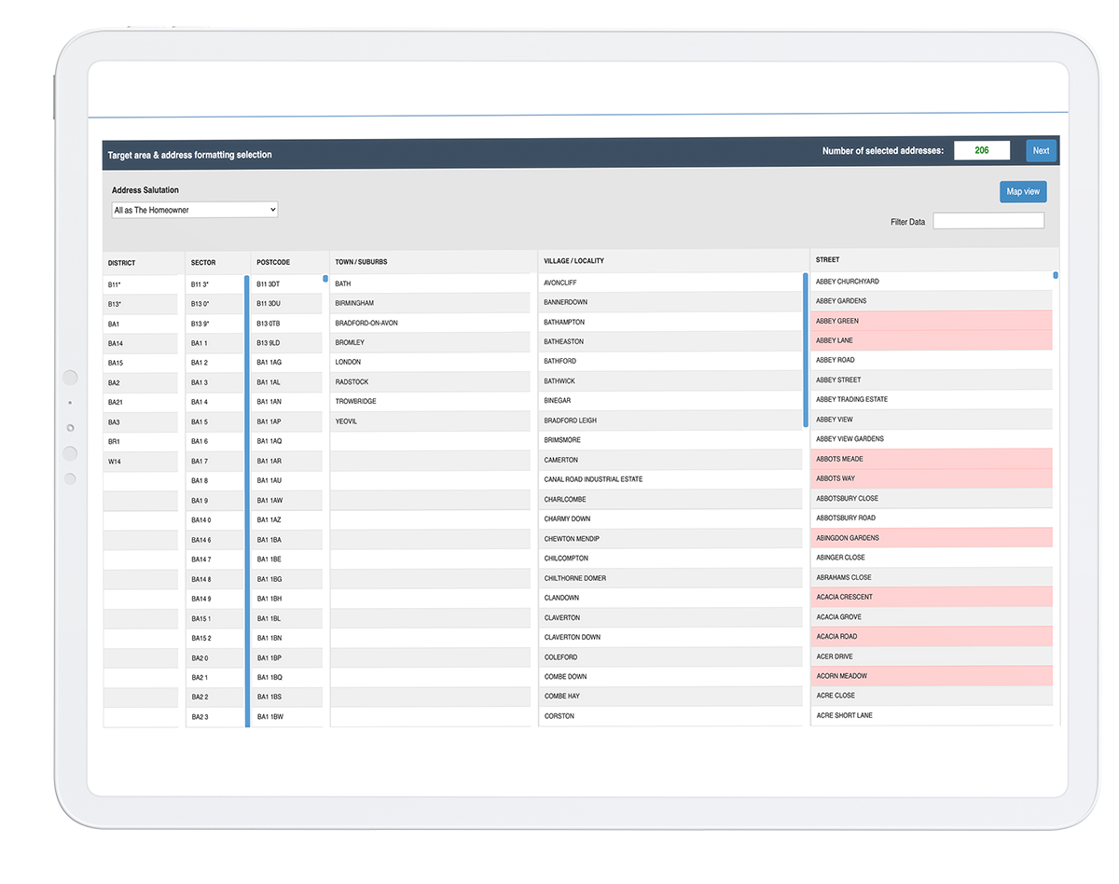This screenshot has width=1119, height=884.
Task: Select sector BA1 5
Action: coord(214,422)
